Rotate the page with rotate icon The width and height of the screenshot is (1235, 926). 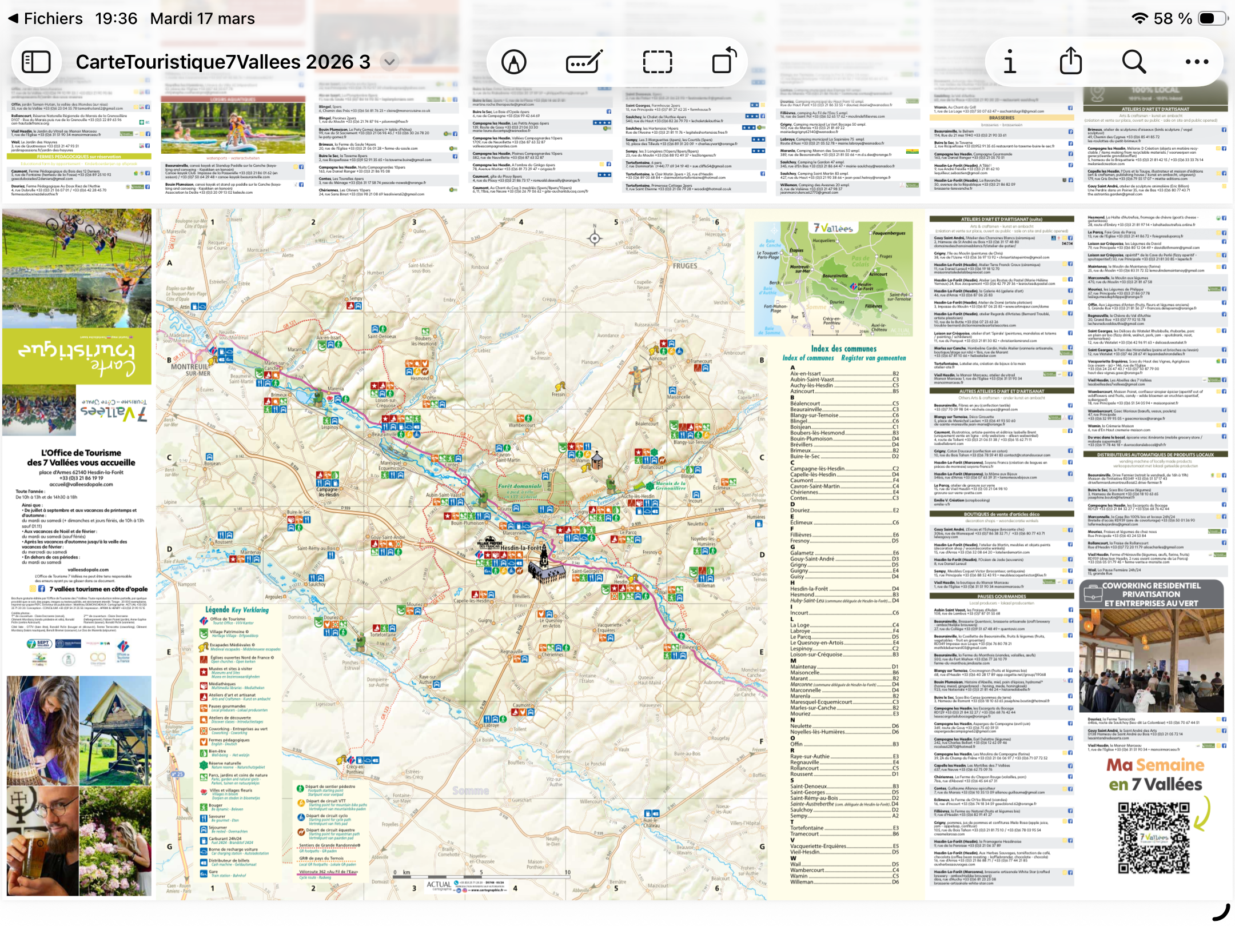click(724, 61)
